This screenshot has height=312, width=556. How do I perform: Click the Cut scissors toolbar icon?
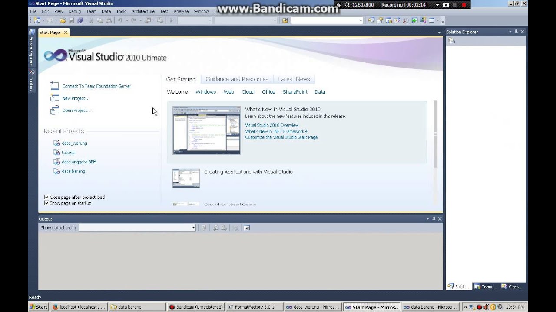click(91, 20)
